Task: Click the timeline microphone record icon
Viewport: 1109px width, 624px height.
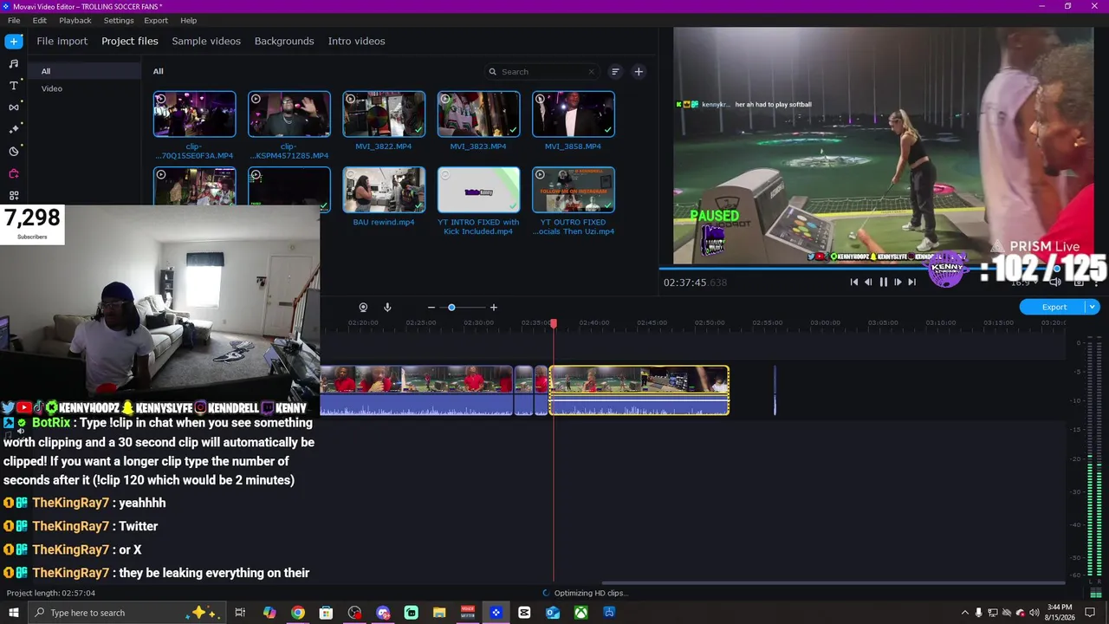Action: [x=387, y=308]
